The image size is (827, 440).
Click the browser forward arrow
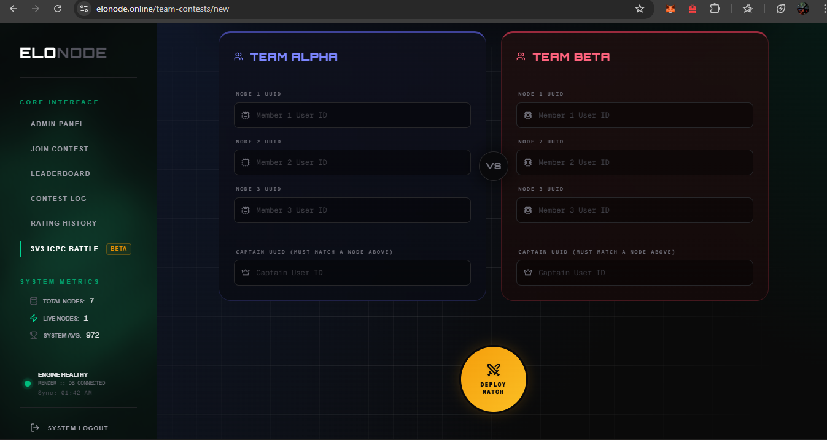click(x=36, y=9)
